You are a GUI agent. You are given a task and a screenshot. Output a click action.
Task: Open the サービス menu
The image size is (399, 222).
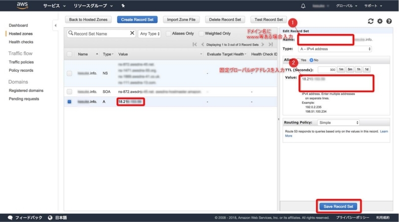pos(54,5)
